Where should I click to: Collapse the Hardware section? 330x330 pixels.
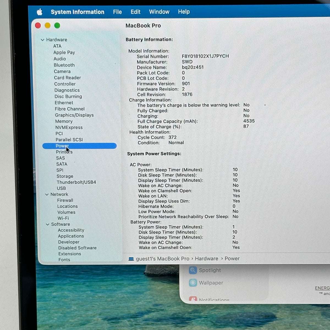click(x=42, y=40)
